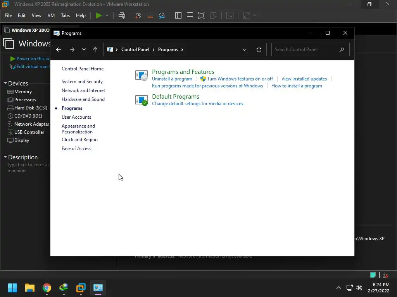Click Uninstall a program link

click(172, 79)
